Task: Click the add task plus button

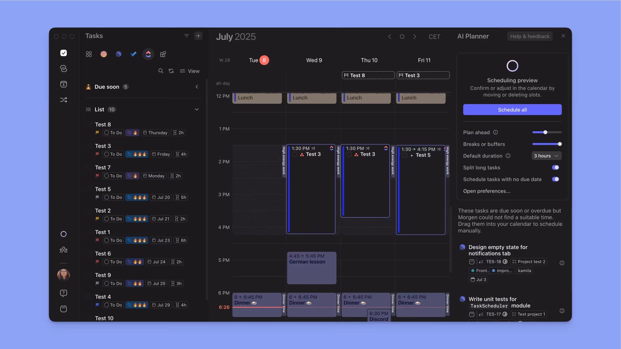Action: coord(198,36)
